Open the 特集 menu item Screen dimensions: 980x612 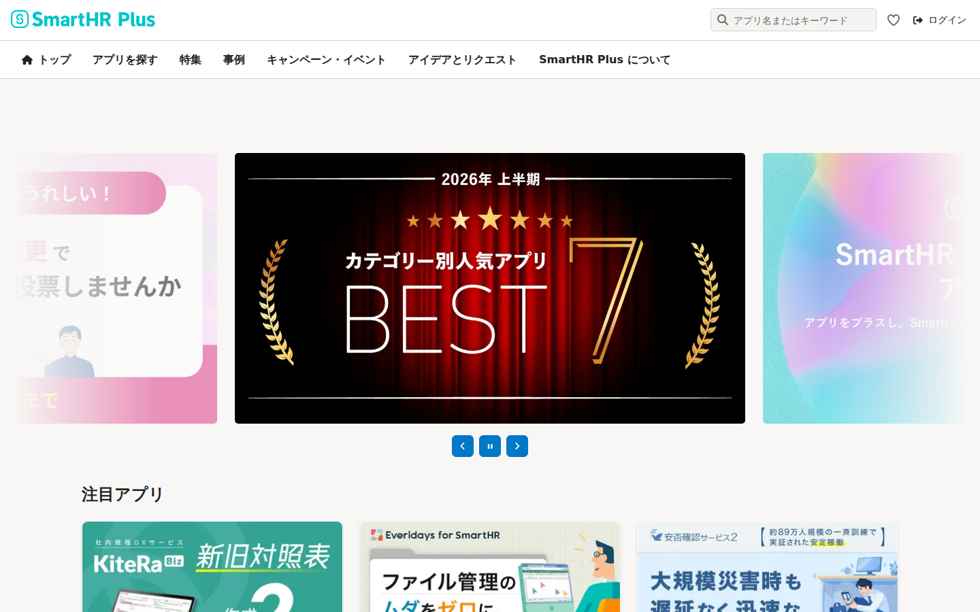(x=191, y=60)
